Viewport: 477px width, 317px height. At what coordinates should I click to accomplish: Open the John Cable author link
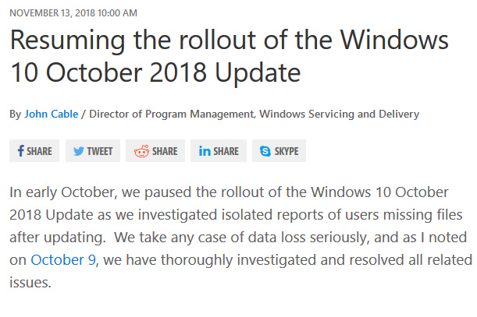click(52, 114)
